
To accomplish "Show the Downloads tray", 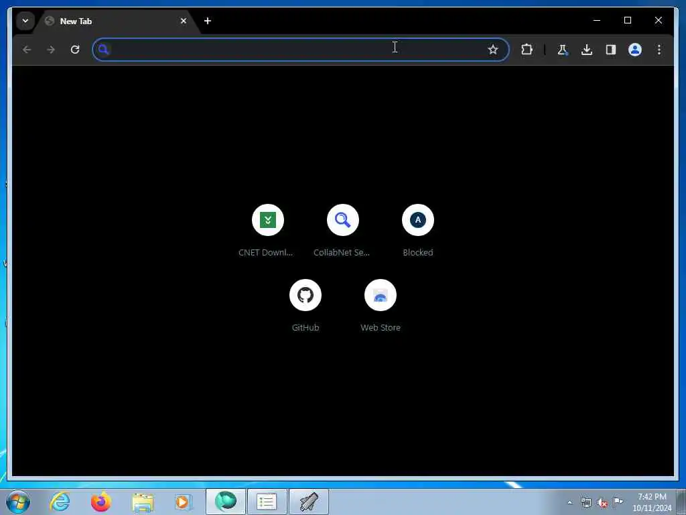I will click(587, 50).
